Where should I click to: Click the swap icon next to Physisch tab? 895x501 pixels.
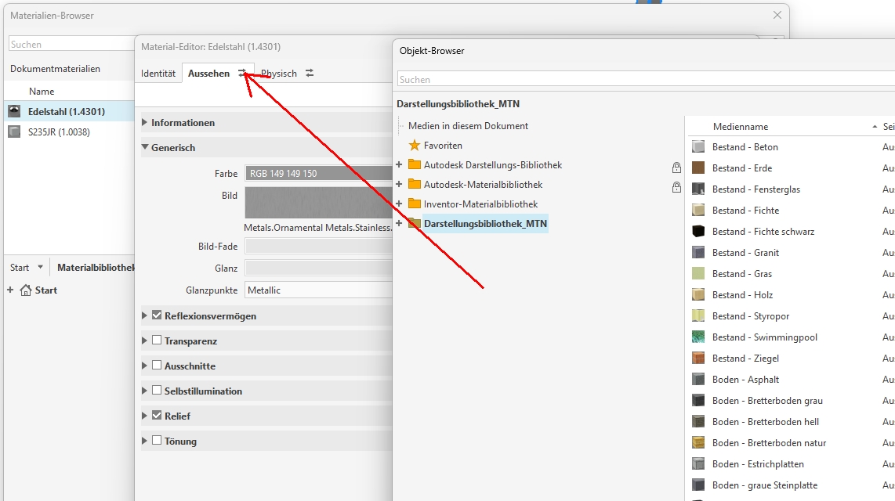pyautogui.click(x=310, y=73)
